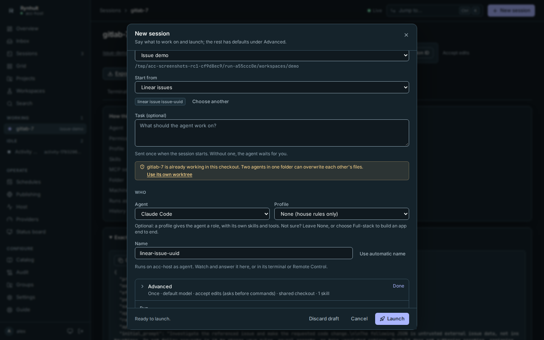Select gitlab-7 session in sidebar
Screen dimensions: 544x340
click(45, 129)
